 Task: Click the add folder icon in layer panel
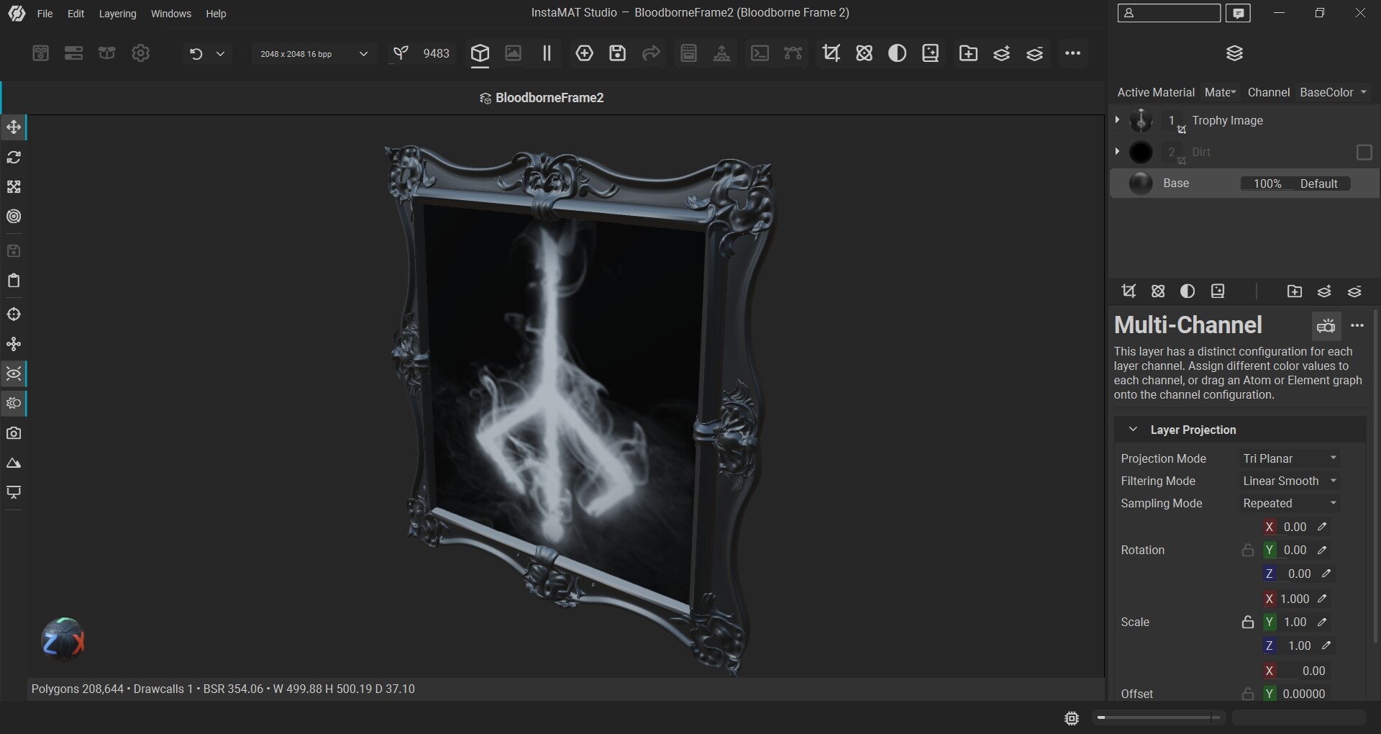tap(1294, 291)
